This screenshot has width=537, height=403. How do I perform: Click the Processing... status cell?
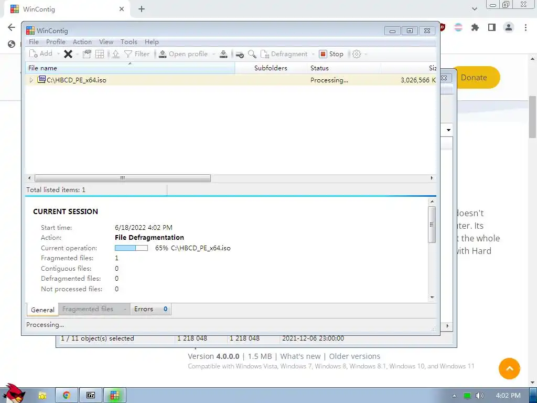coord(329,80)
